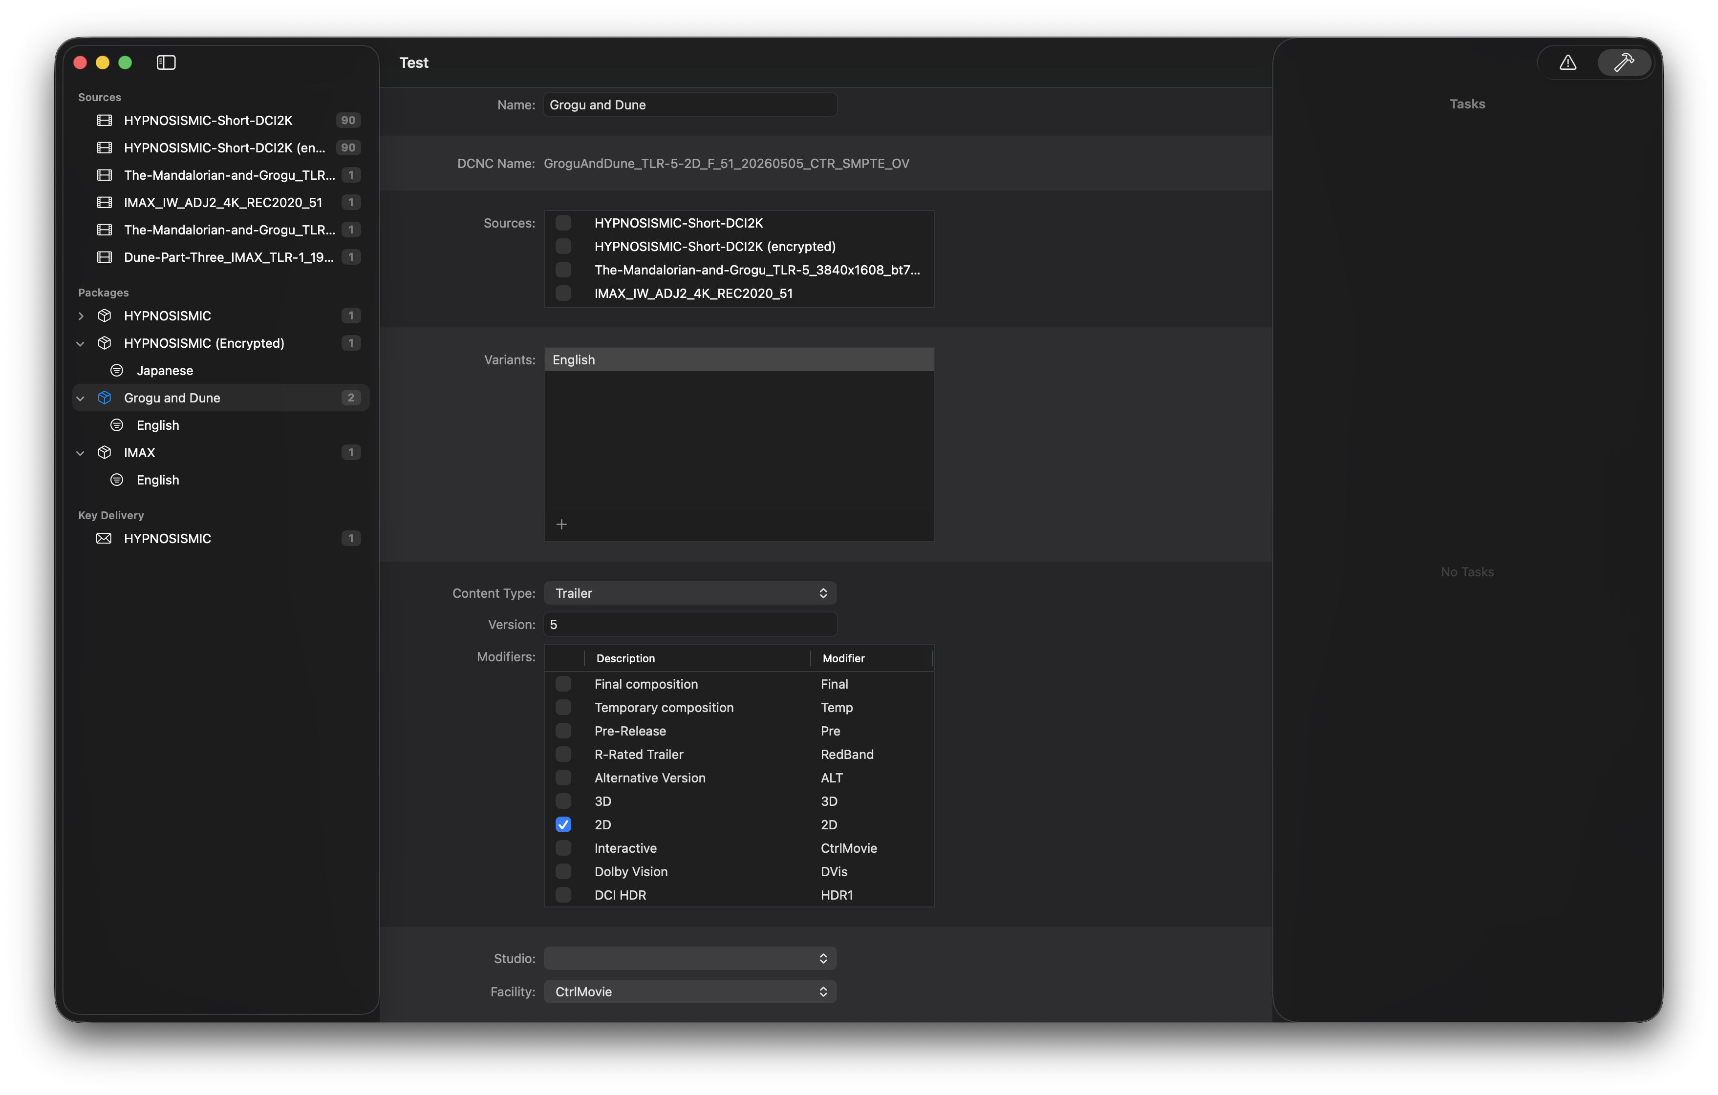The height and width of the screenshot is (1095, 1718).
Task: Open the empty Studio dropdown
Action: [x=690, y=959]
